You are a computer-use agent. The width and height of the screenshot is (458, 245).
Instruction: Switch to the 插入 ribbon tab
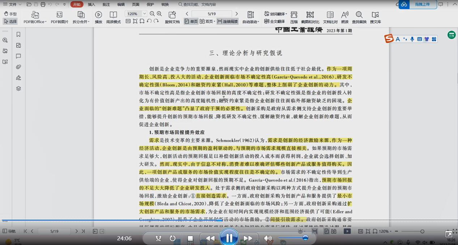pyautogui.click(x=91, y=4)
